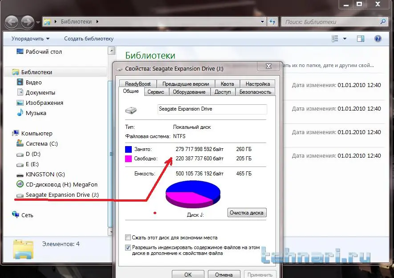394x278 pixels.
Task: Click the 'KINGSTON (G:)' drive icon
Action: click(20, 175)
